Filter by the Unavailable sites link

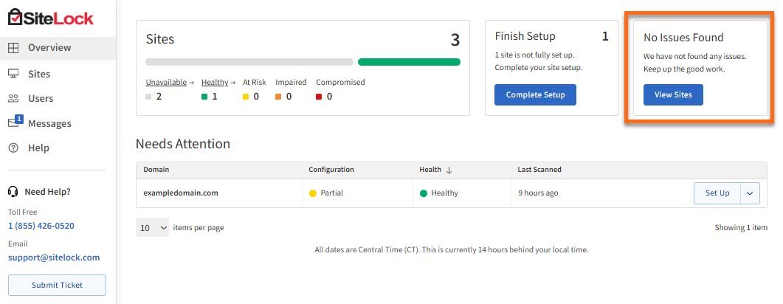pyautogui.click(x=166, y=83)
